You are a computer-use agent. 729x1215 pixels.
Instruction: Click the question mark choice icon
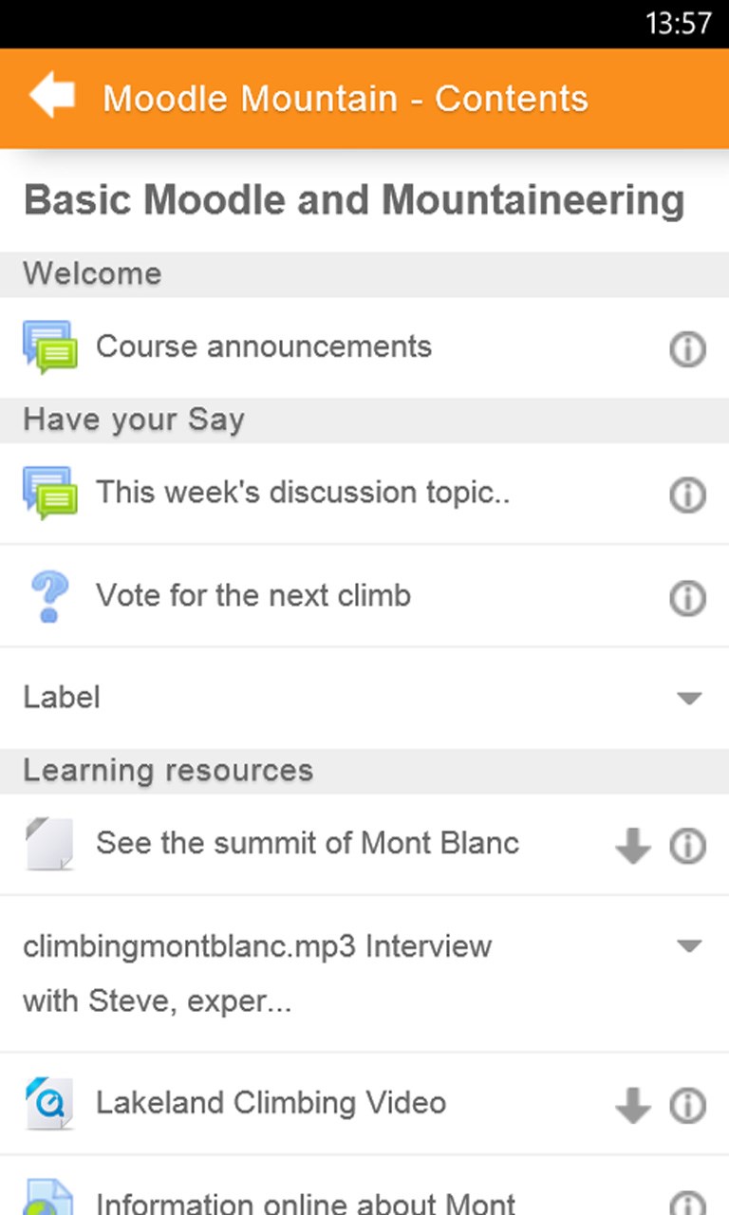click(49, 597)
